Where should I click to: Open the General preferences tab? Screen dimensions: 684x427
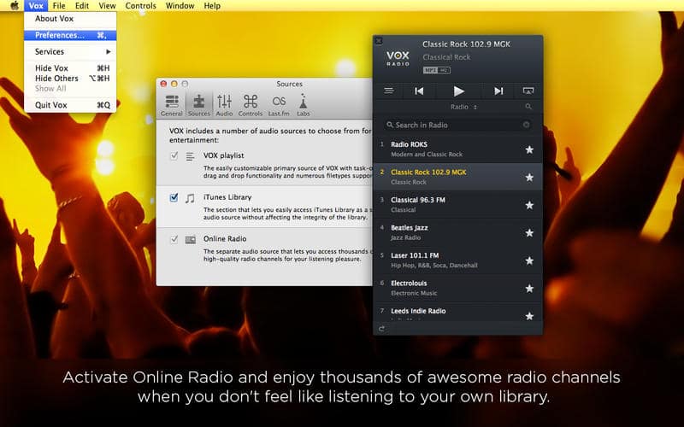click(x=172, y=105)
